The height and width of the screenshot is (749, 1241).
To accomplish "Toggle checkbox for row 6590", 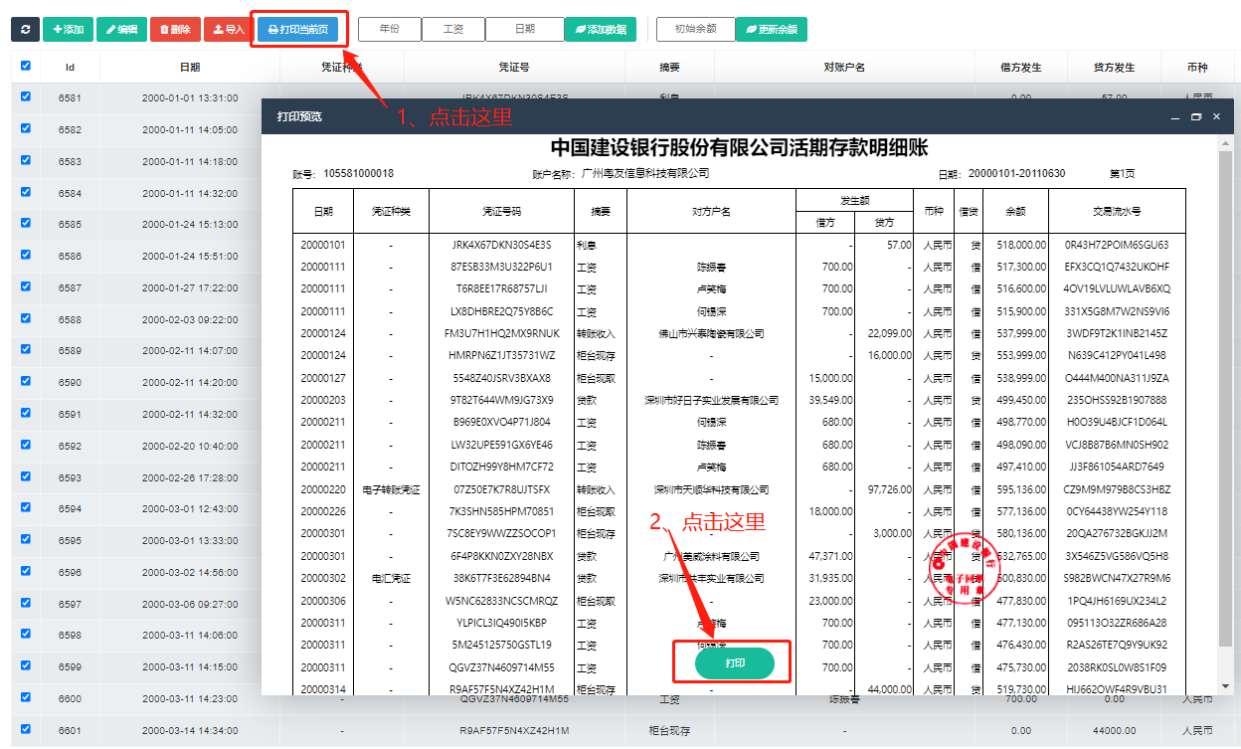I will coord(26,382).
